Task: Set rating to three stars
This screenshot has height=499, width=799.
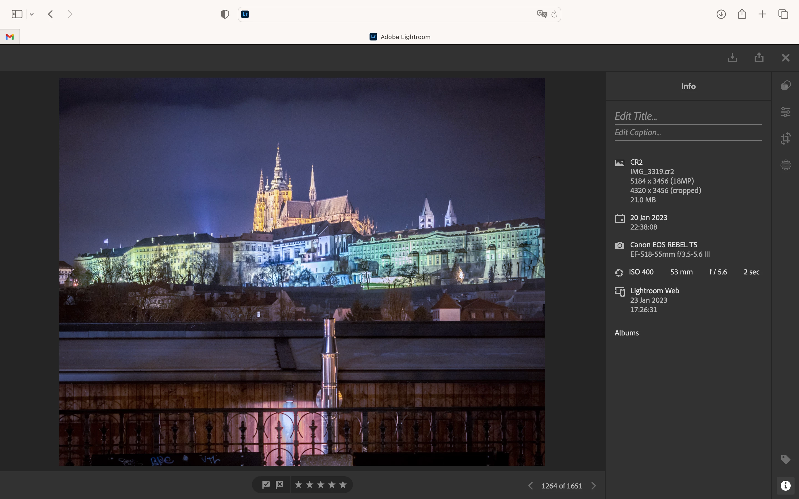Action: [321, 485]
